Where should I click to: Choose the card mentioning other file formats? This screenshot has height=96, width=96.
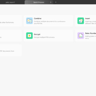coord(11,21)
